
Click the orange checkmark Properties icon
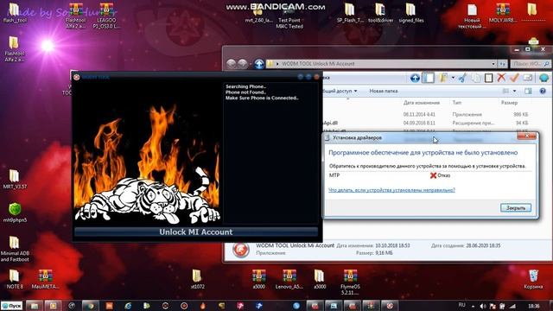click(x=514, y=78)
